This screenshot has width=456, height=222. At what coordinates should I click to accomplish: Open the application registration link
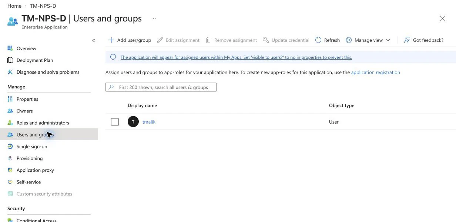pos(375,73)
